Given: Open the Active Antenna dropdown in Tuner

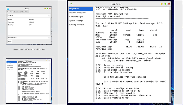Looking at the screenshot, I should point(29,38).
